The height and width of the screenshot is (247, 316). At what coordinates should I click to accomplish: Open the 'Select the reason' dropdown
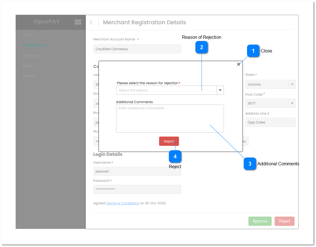tap(220, 90)
